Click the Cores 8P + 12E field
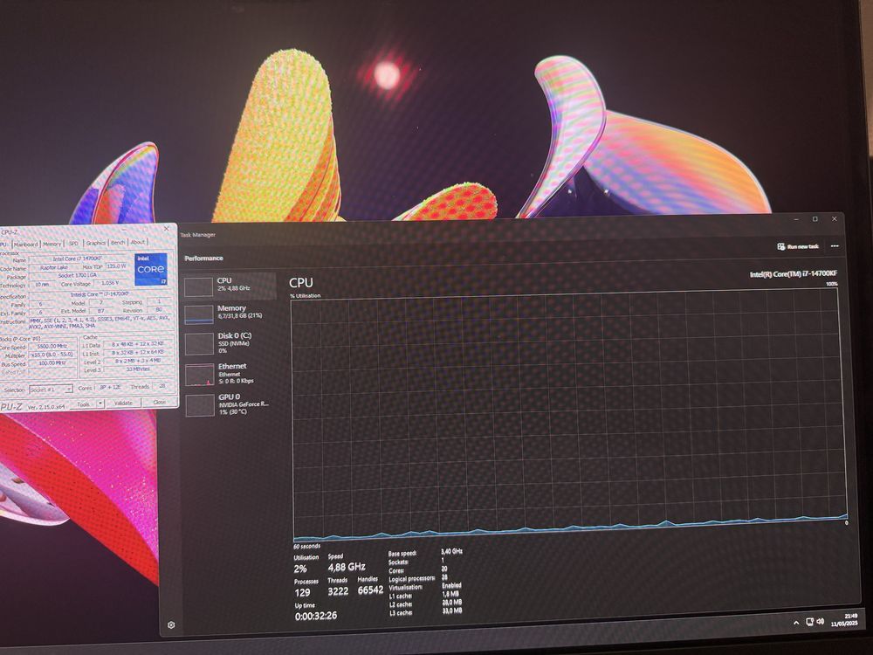The height and width of the screenshot is (655, 873). point(109,387)
